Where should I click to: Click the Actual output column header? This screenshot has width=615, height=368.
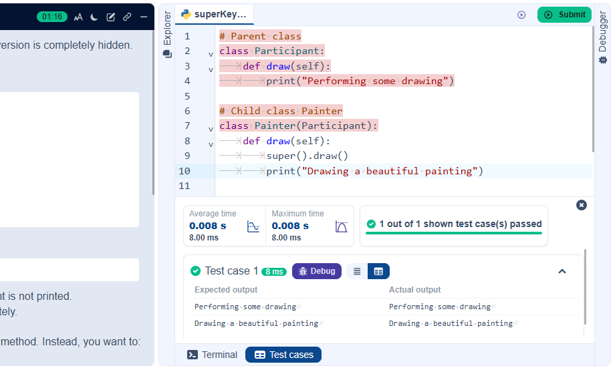(414, 290)
